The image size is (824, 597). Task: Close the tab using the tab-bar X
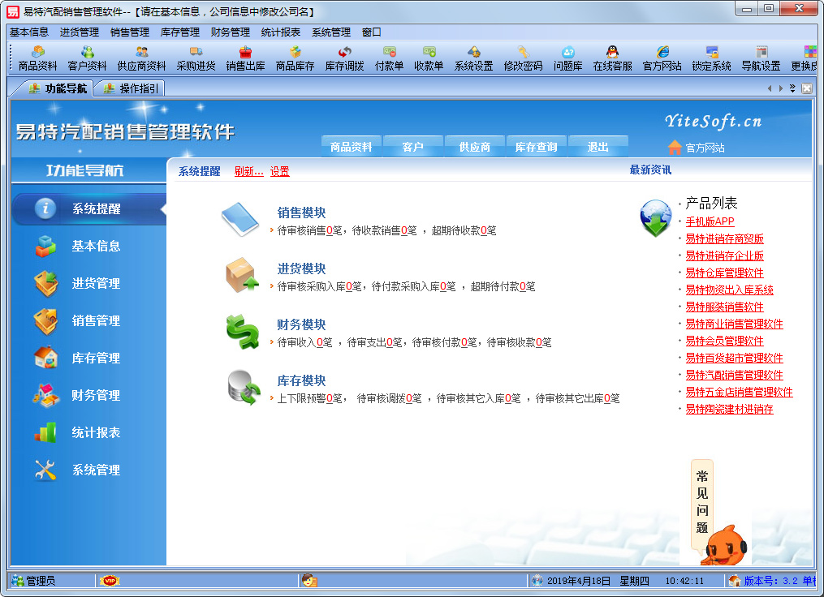pos(807,88)
